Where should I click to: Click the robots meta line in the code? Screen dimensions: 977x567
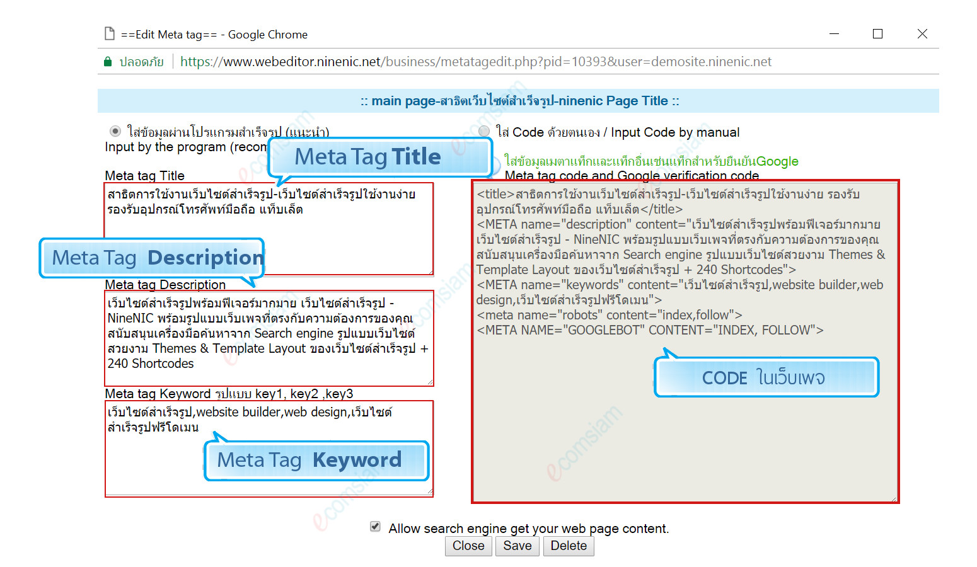(x=610, y=315)
